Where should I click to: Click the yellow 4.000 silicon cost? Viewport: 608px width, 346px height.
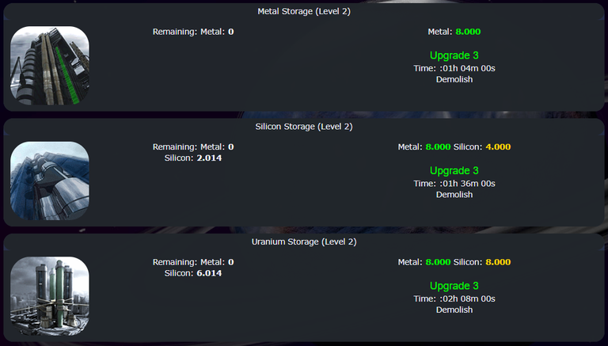coord(498,146)
